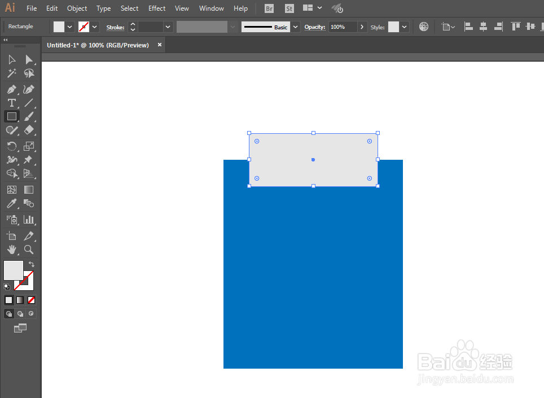This screenshot has width=544, height=398.
Task: Select the Selection tool
Action: coord(11,59)
